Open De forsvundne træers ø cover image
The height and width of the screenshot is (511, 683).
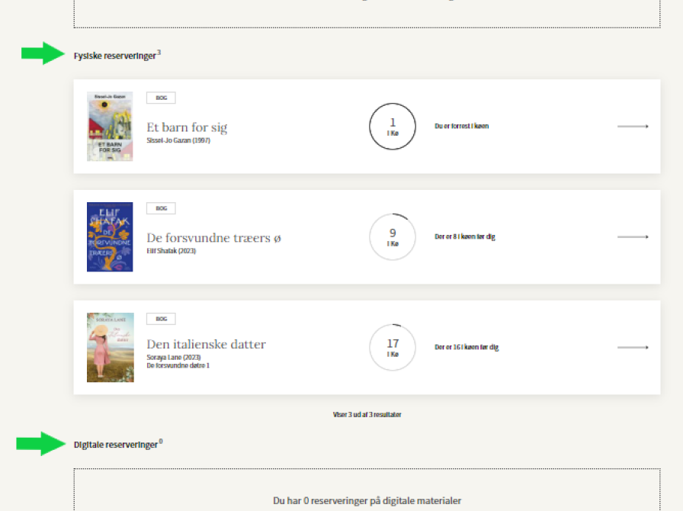tap(110, 237)
